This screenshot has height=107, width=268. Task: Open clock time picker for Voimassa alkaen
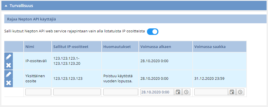click(186, 92)
